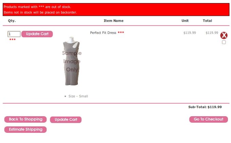The width and height of the screenshot is (231, 143).
Task: Click the Item Name column header
Action: (113, 21)
